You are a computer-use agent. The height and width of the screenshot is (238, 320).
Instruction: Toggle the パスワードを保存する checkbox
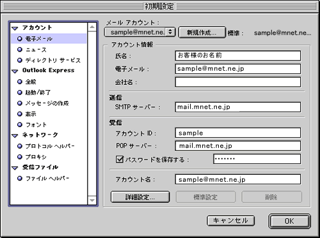tap(120, 159)
